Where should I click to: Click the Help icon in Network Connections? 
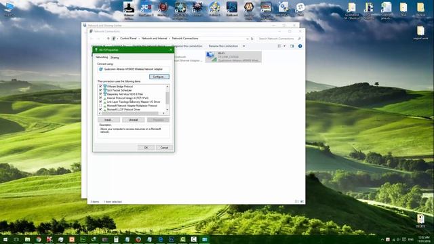(300, 46)
